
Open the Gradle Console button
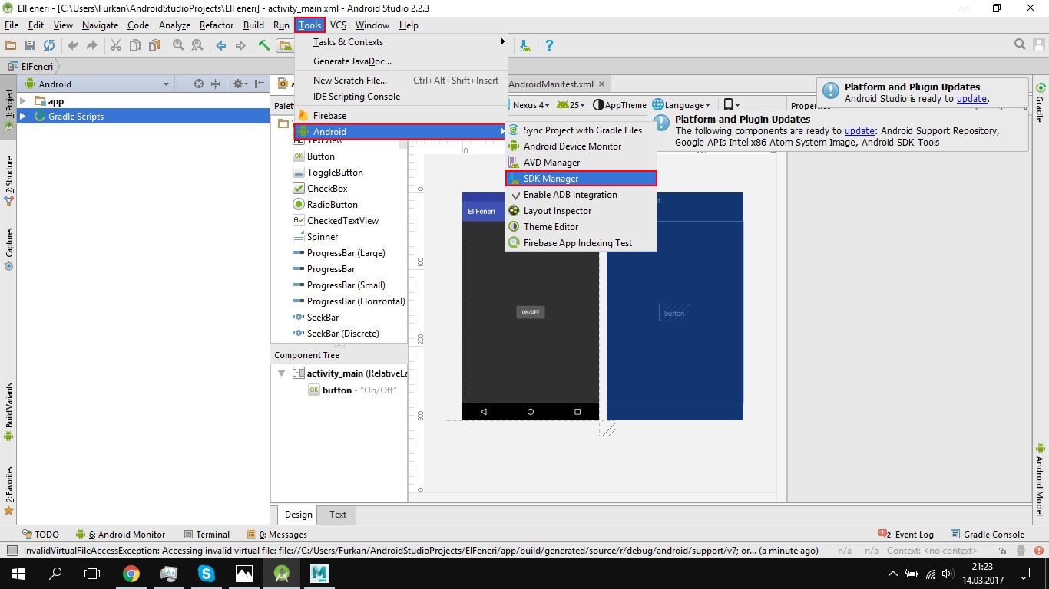(988, 535)
